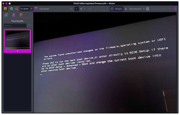Go to previous page with up chevron

[71, 9]
